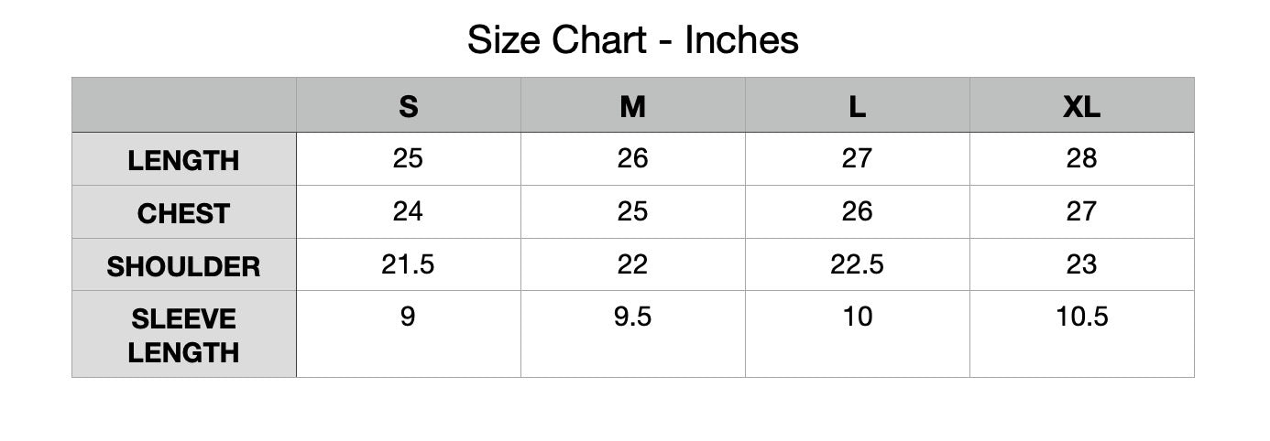Image resolution: width=1270 pixels, height=441 pixels.
Task: Select the XL chest cell showing 27
Action: [x=1081, y=211]
